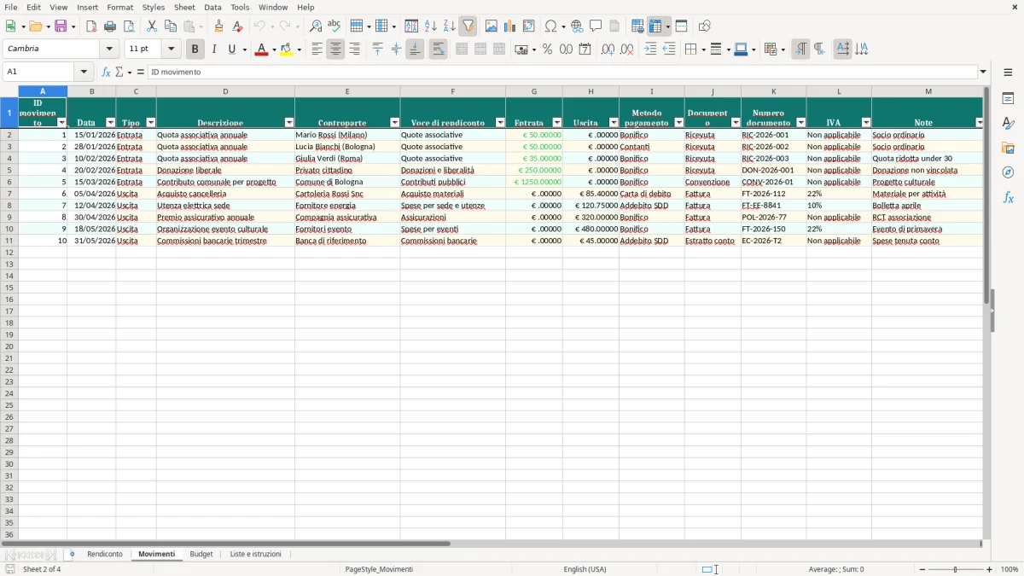Click the Sort dialog icon
Viewport: 1024px width, 576px height.
(x=411, y=26)
